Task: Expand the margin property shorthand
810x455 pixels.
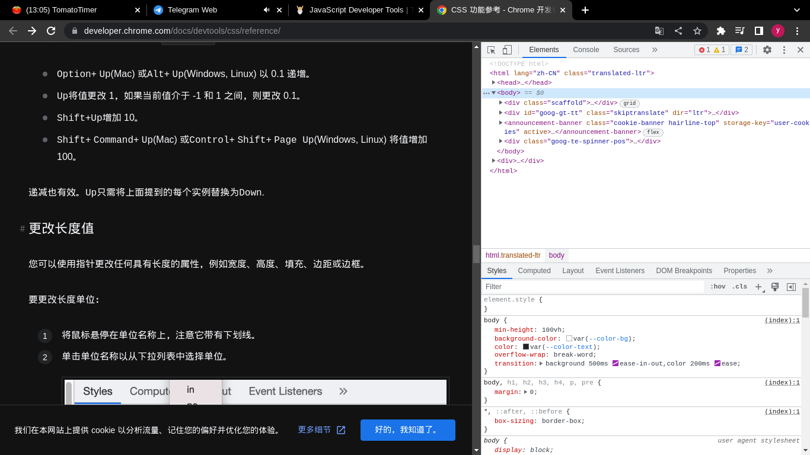Action: [526, 392]
